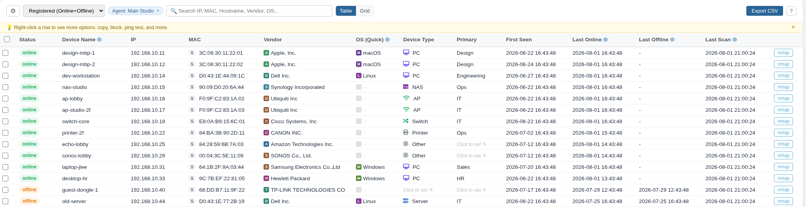The image size is (806, 207).
Task: Click the Apple vendor badge for design-mbp-1
Action: pos(266,53)
